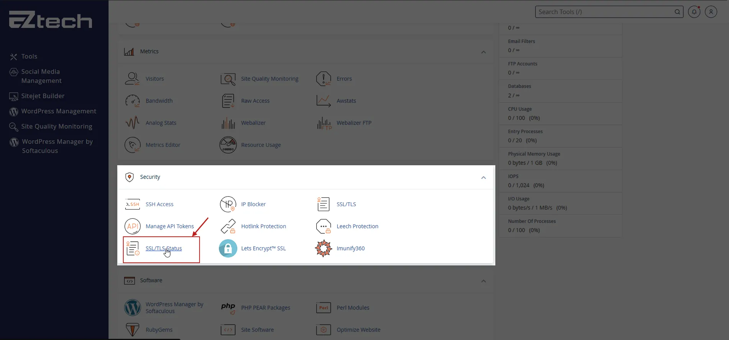Open the Resource Usage gauge icon
Screen dimensions: 729x340
(228, 145)
